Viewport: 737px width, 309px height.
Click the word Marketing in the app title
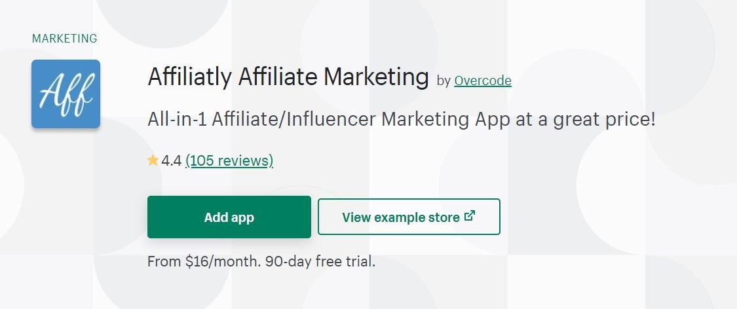click(x=376, y=78)
